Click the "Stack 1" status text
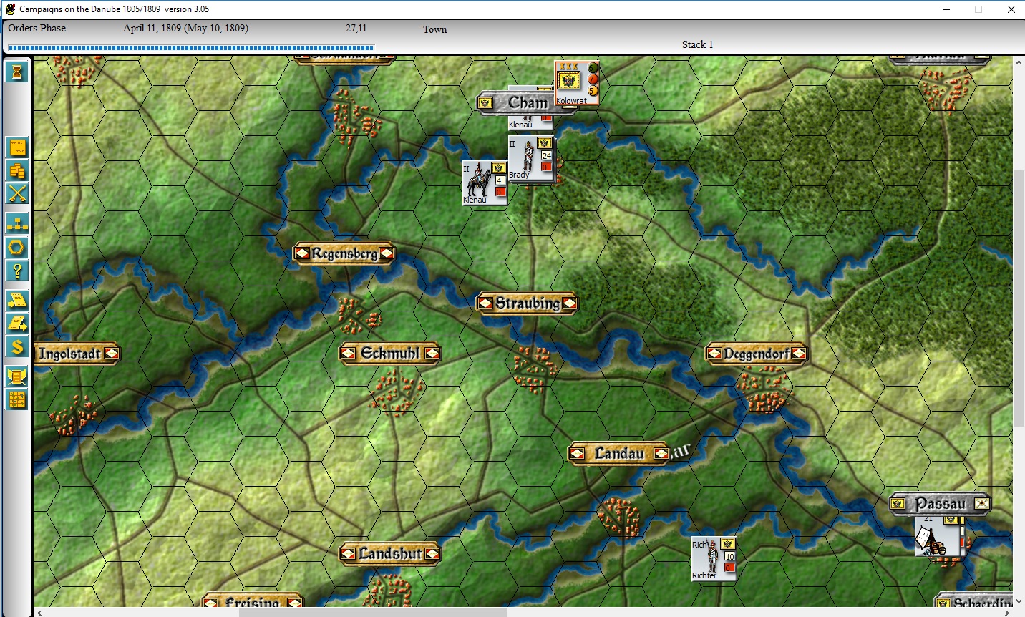Image resolution: width=1025 pixels, height=617 pixels. click(697, 44)
